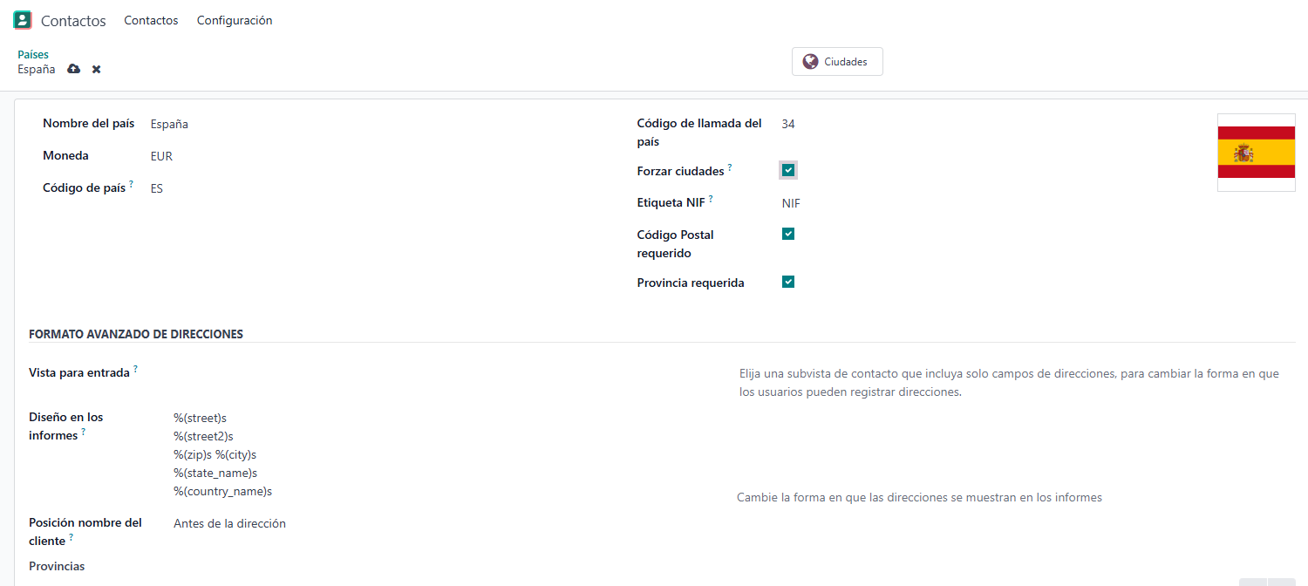
Task: Click help mark beside Vista para entrada
Action: [x=135, y=369]
